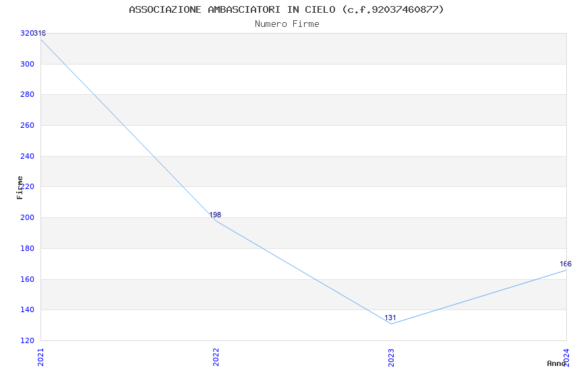Click the x-axis year 2023
This screenshot has width=573, height=370.
click(x=391, y=357)
